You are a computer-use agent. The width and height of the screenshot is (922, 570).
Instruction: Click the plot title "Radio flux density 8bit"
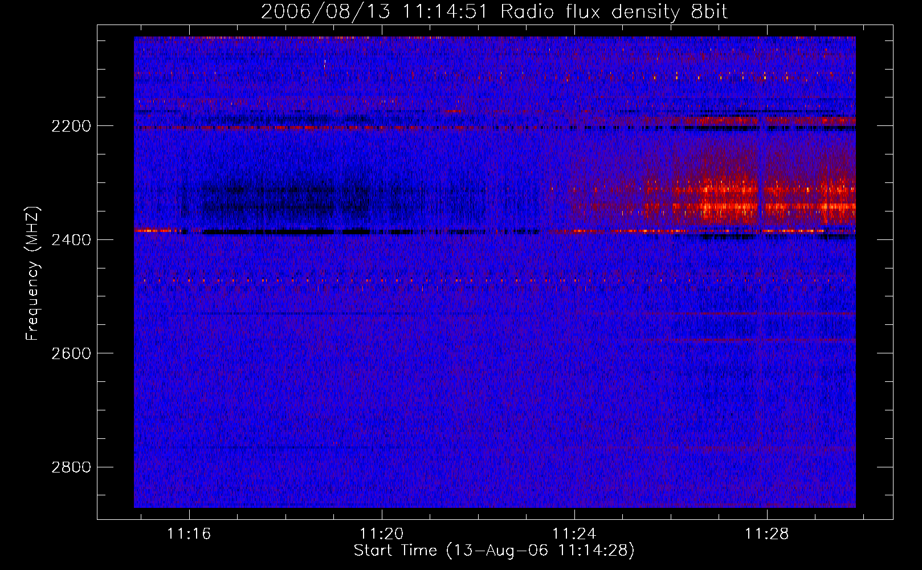tap(614, 11)
